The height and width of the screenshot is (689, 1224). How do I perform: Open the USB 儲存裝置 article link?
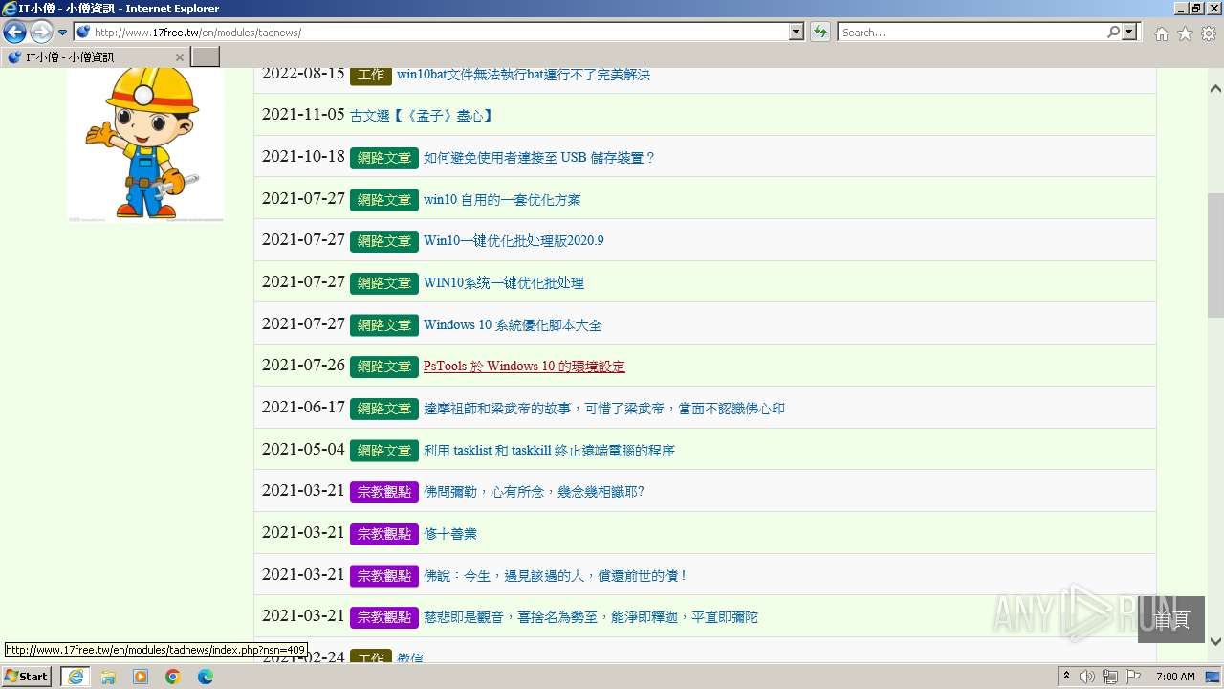click(539, 158)
